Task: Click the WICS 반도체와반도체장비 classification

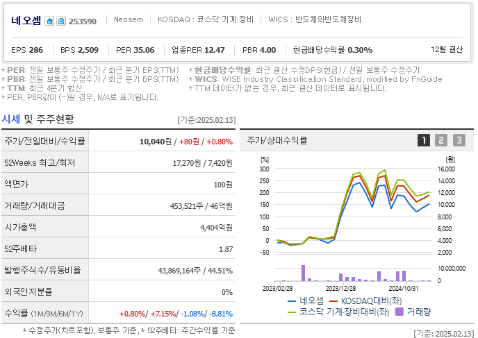Action: tap(315, 20)
